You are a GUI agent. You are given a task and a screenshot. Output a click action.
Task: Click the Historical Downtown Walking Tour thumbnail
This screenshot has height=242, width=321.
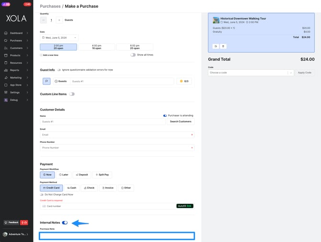216,20
